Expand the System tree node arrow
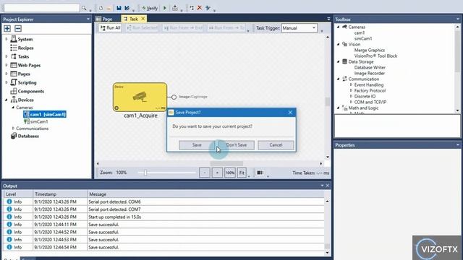The width and height of the screenshot is (463, 260). (x=7, y=39)
